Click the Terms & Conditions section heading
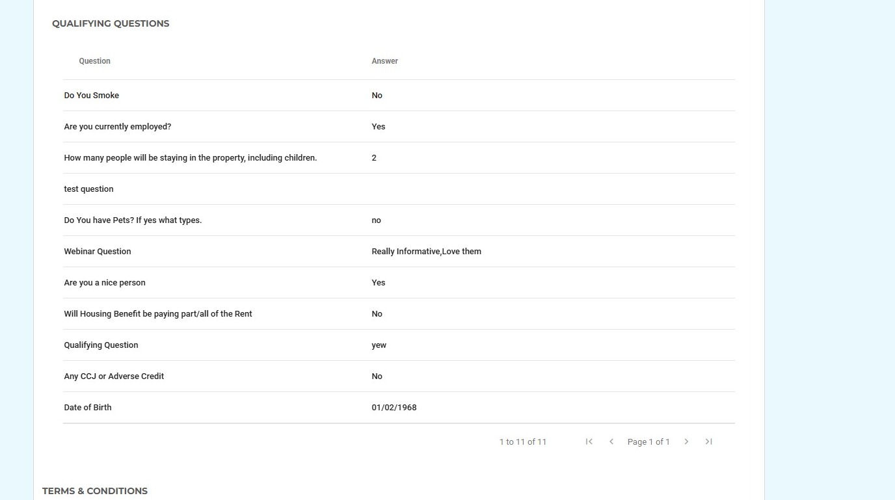Viewport: 895px width, 500px height. coord(95,491)
